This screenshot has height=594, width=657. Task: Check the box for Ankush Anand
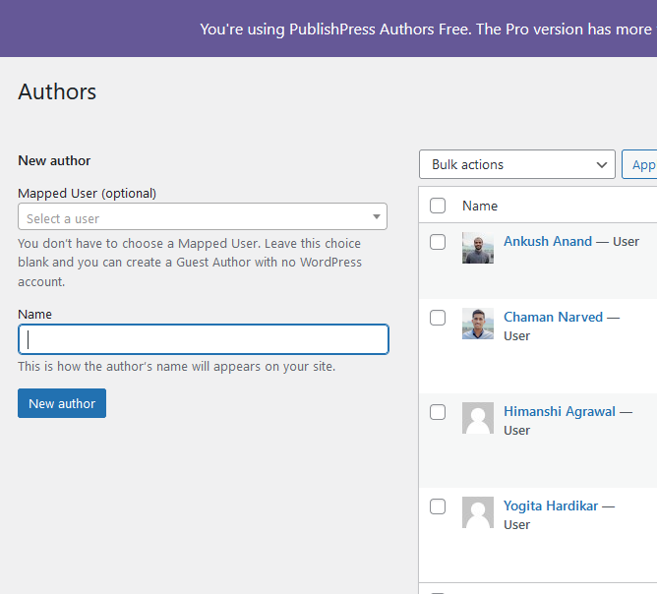click(x=438, y=242)
